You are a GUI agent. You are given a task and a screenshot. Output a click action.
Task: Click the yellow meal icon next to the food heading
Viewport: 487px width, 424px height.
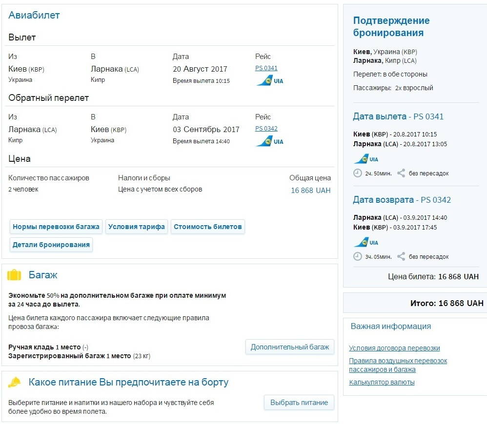click(x=15, y=383)
